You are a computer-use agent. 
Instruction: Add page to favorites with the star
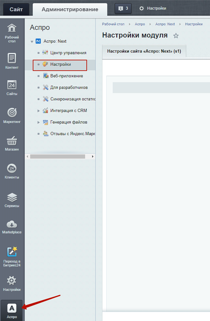pyautogui.click(x=176, y=36)
